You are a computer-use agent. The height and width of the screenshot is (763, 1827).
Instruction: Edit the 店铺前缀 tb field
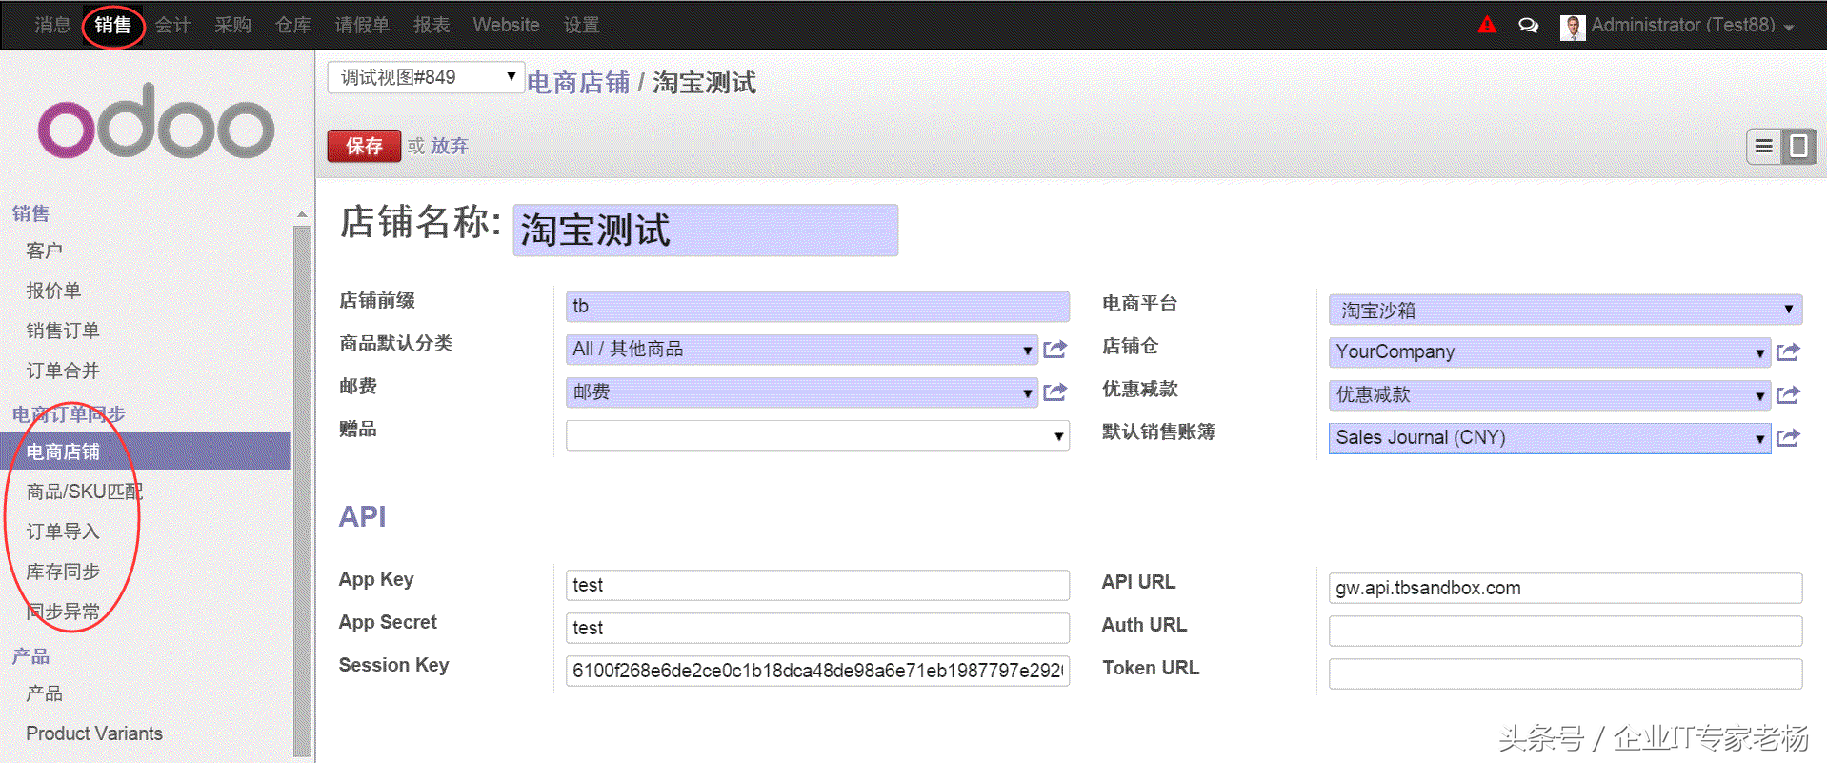pyautogui.click(x=817, y=307)
